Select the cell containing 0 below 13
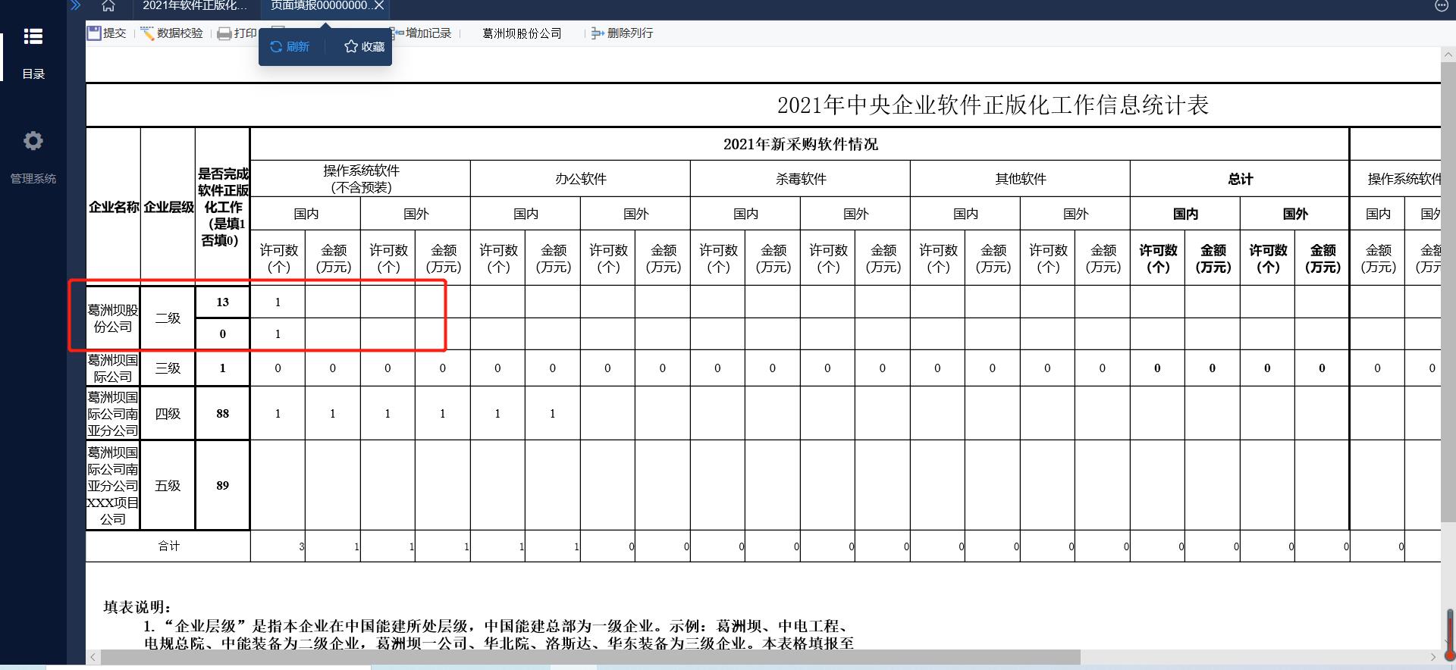 [222, 333]
